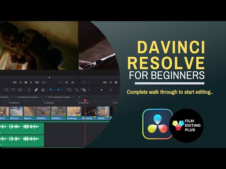Click the right viewer video image
The height and width of the screenshot is (169, 226).
[x=98, y=46]
